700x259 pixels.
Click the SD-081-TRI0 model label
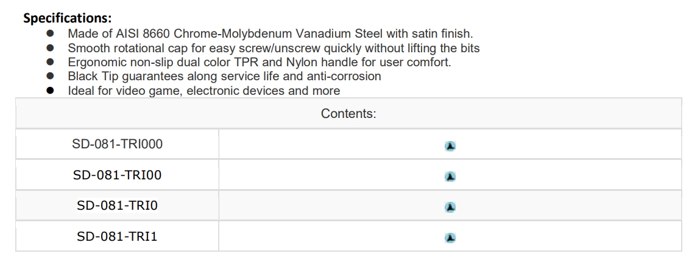pyautogui.click(x=118, y=205)
